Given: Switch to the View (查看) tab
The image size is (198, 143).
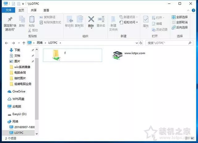Looking at the screenshot, I should (46, 10).
